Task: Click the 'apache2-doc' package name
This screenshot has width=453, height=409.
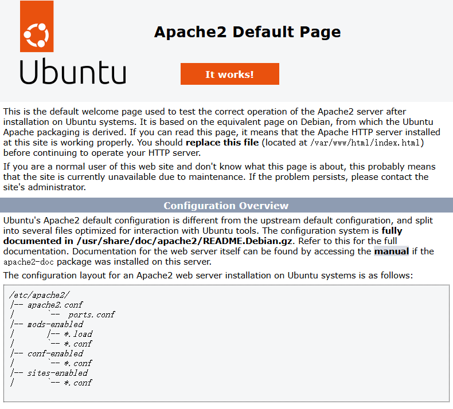Action: pos(29,262)
